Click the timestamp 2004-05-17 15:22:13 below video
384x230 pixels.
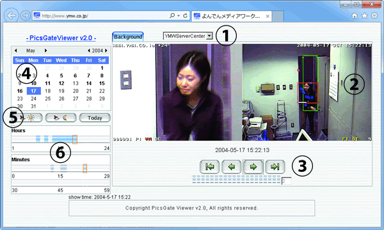pyautogui.click(x=242, y=150)
